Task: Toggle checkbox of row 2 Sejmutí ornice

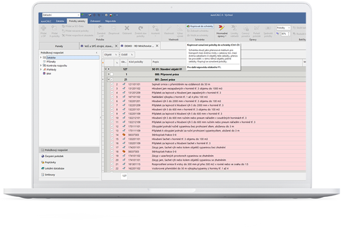Action: coord(112,84)
